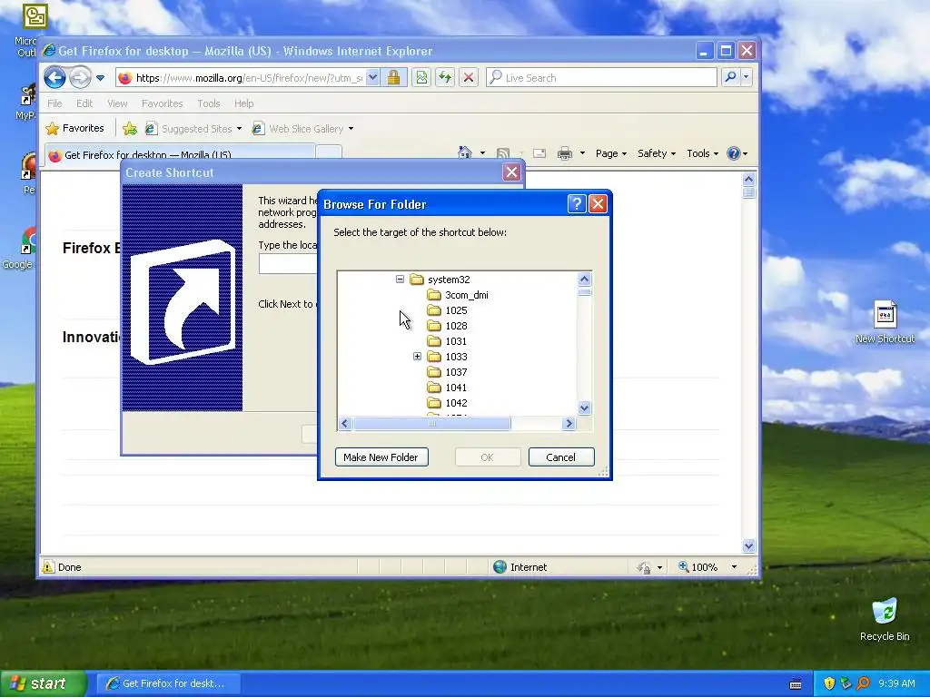
Task: Click the Favorites star button
Action: click(x=75, y=128)
